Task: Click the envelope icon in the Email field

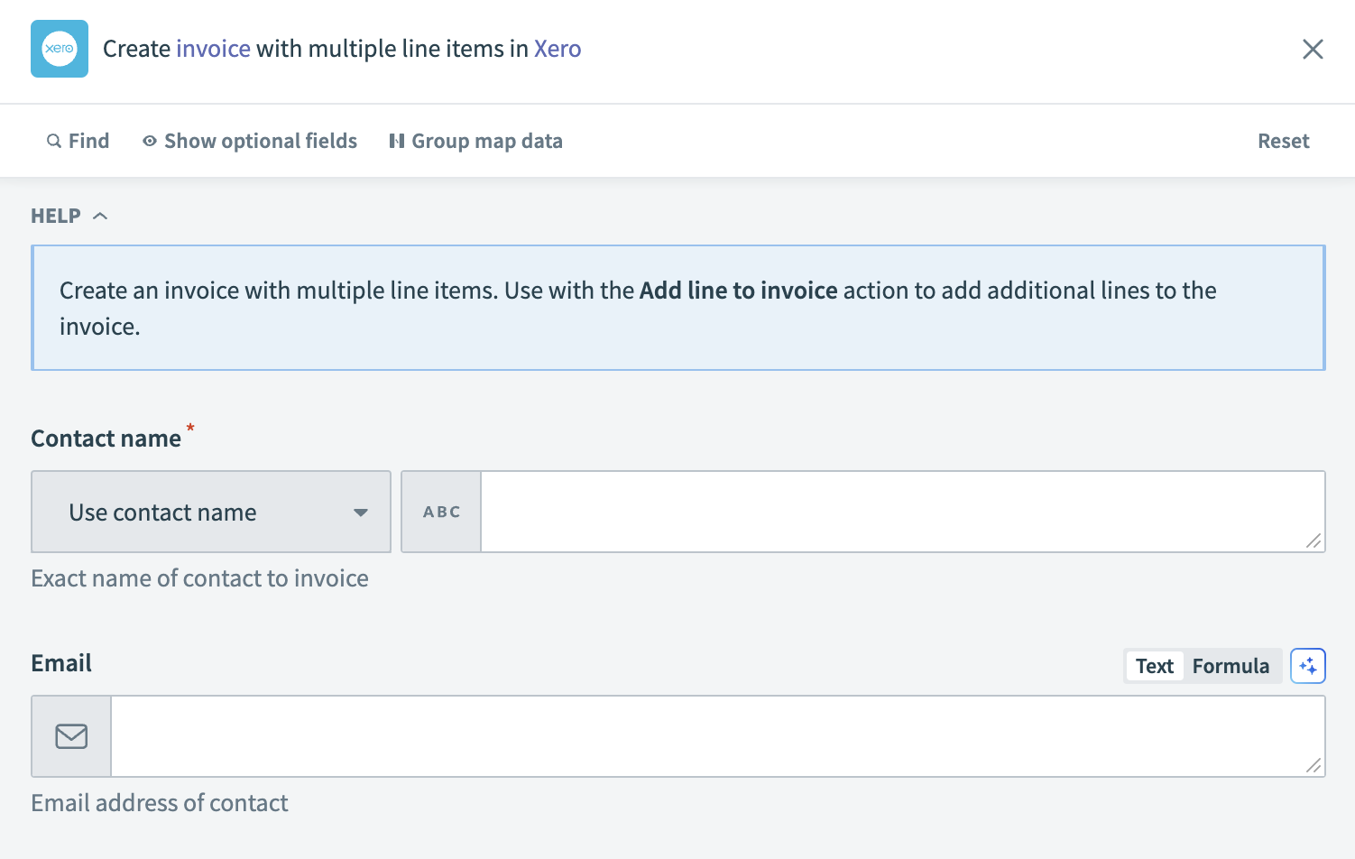Action: pyautogui.click(x=70, y=735)
